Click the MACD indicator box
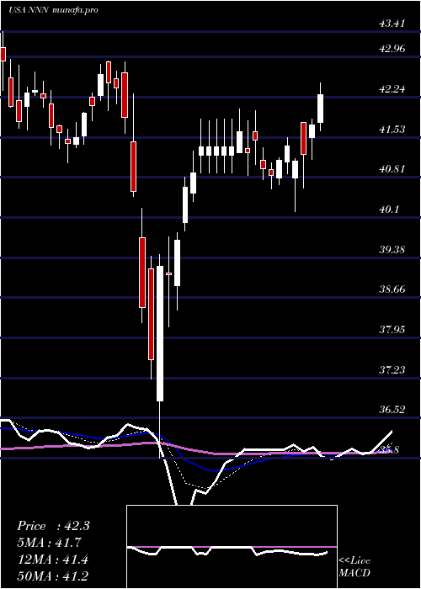 [x=232, y=547]
